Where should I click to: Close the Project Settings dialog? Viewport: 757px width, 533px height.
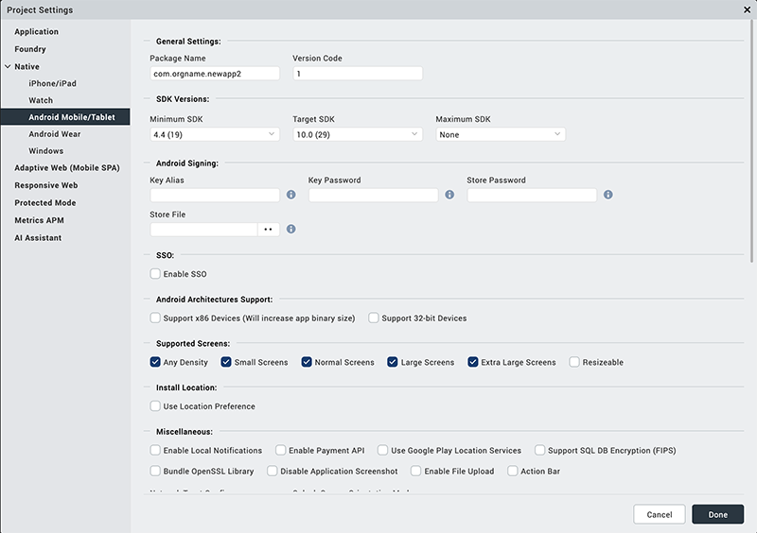748,9
